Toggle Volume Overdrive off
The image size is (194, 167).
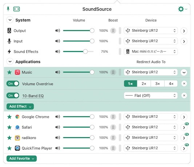tap(13, 84)
